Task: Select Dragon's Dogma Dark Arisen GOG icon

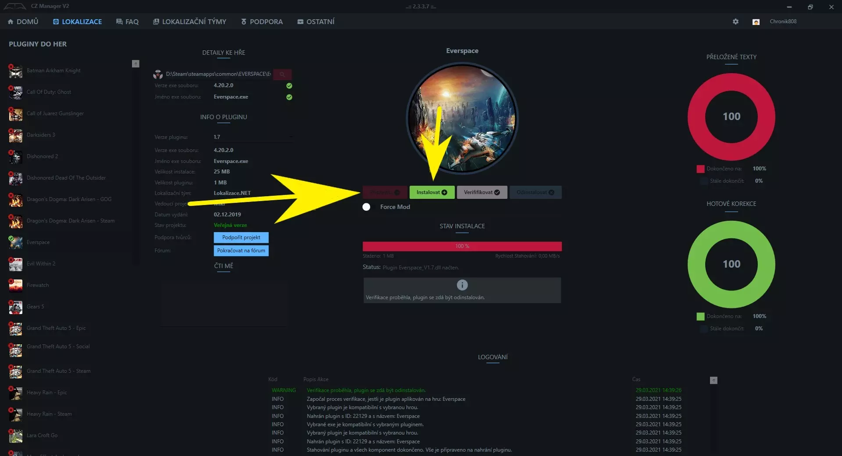Action: (15, 200)
